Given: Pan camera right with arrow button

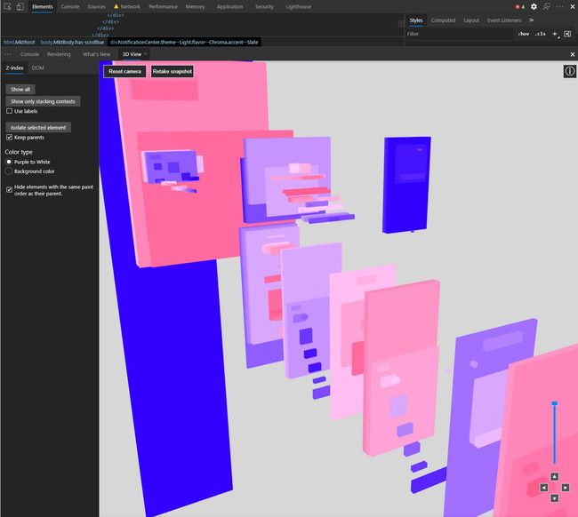Looking at the screenshot, I should click(x=565, y=488).
